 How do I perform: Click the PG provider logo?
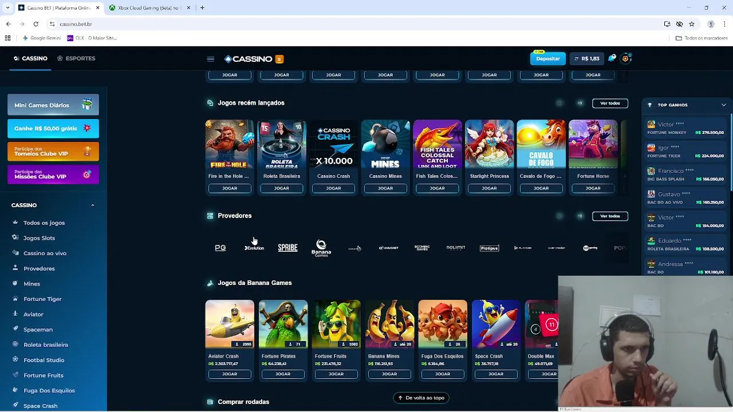[x=220, y=248]
